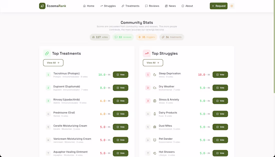Click the Top Struggles trend icon

pyautogui.click(x=146, y=53)
